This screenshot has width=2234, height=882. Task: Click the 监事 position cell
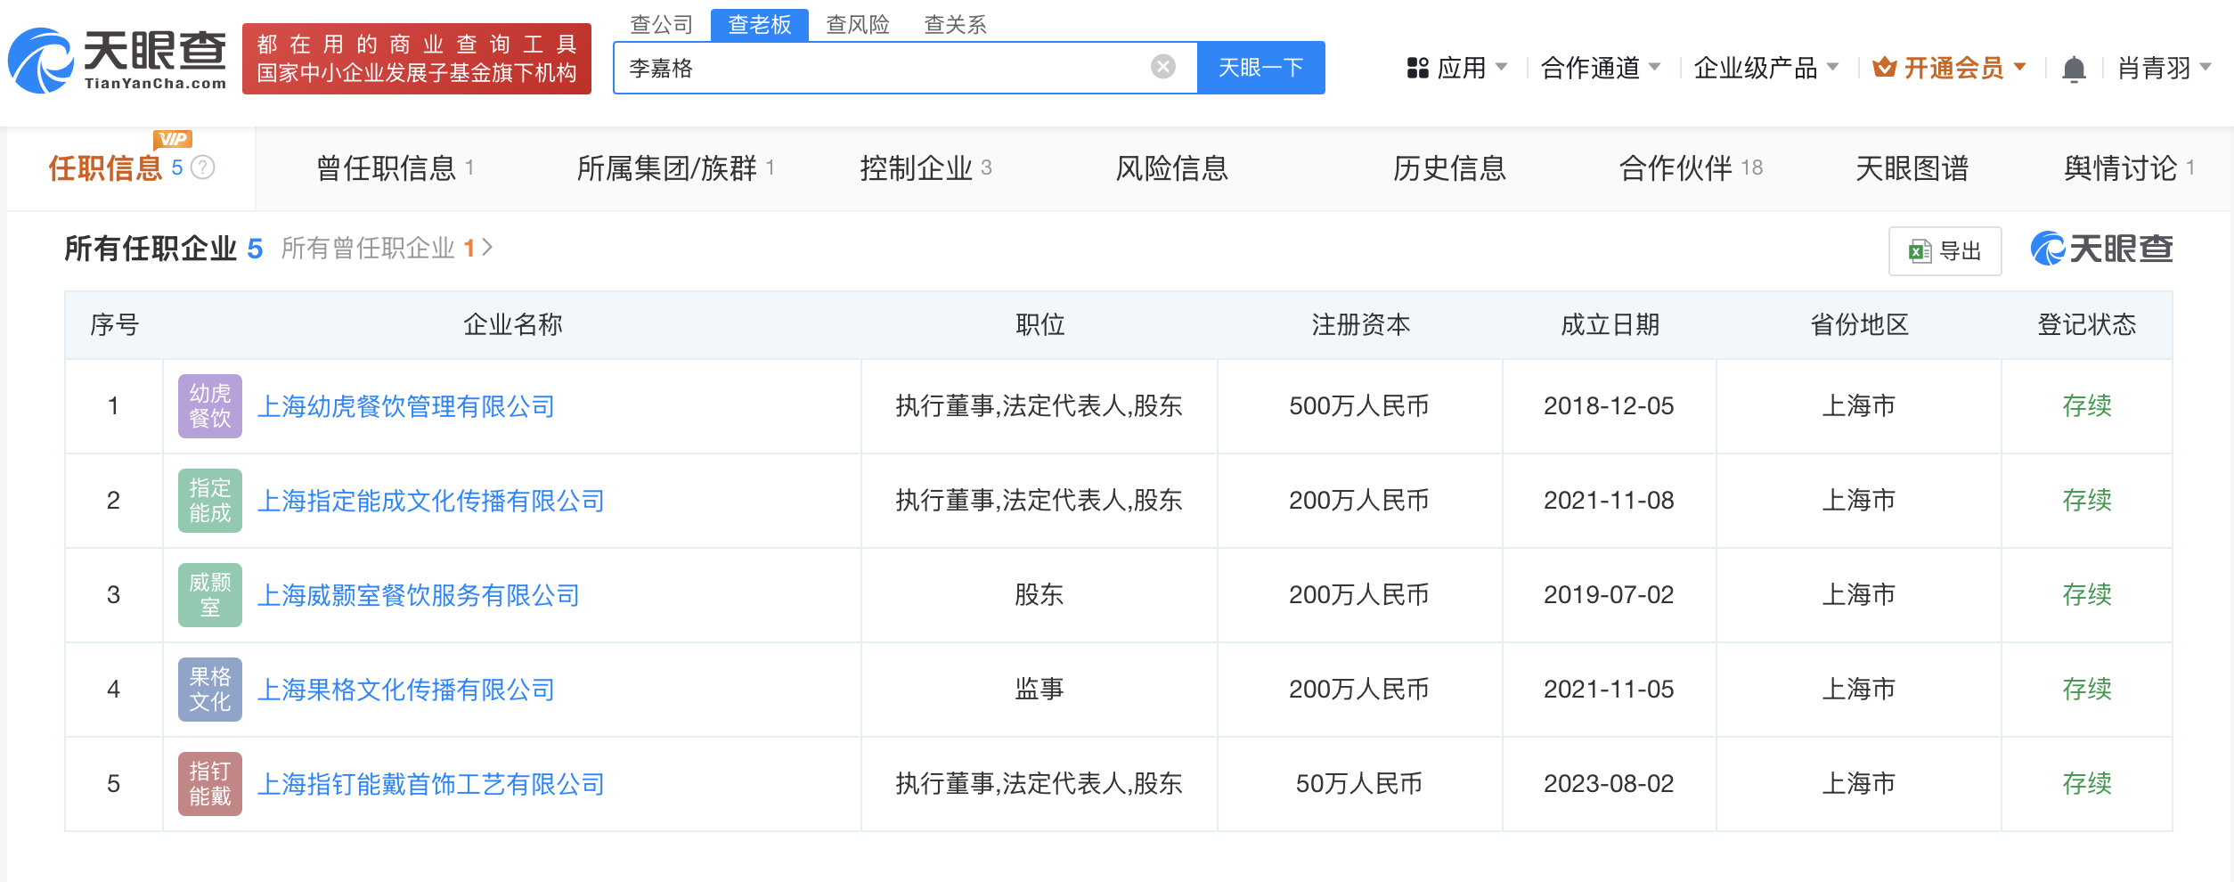(1040, 690)
